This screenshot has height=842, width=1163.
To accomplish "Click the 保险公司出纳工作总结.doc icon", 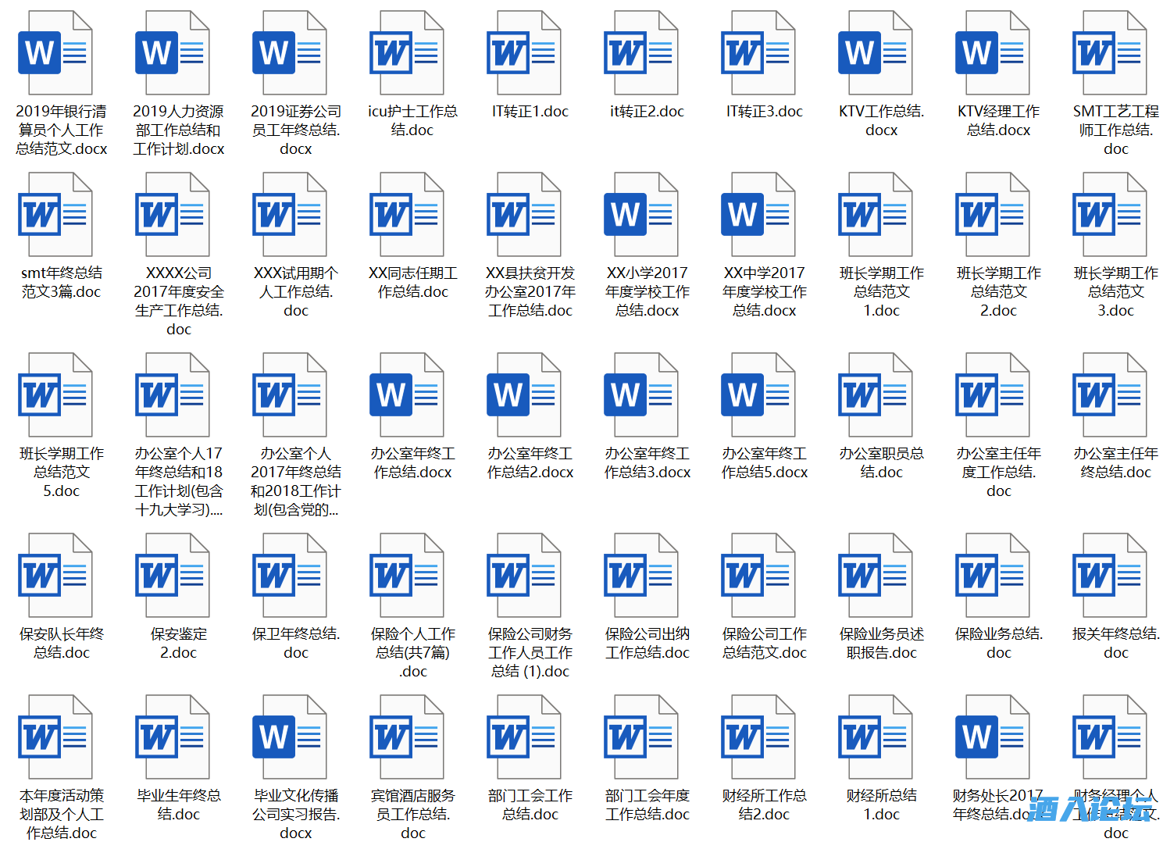I will pos(640,576).
